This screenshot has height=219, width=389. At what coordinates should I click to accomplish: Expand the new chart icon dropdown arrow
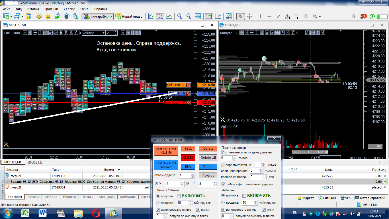[11, 17]
